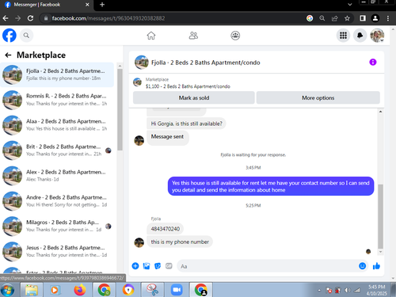Open the plus more actions icon in composer
The height and width of the screenshot is (297, 396).
[135, 266]
